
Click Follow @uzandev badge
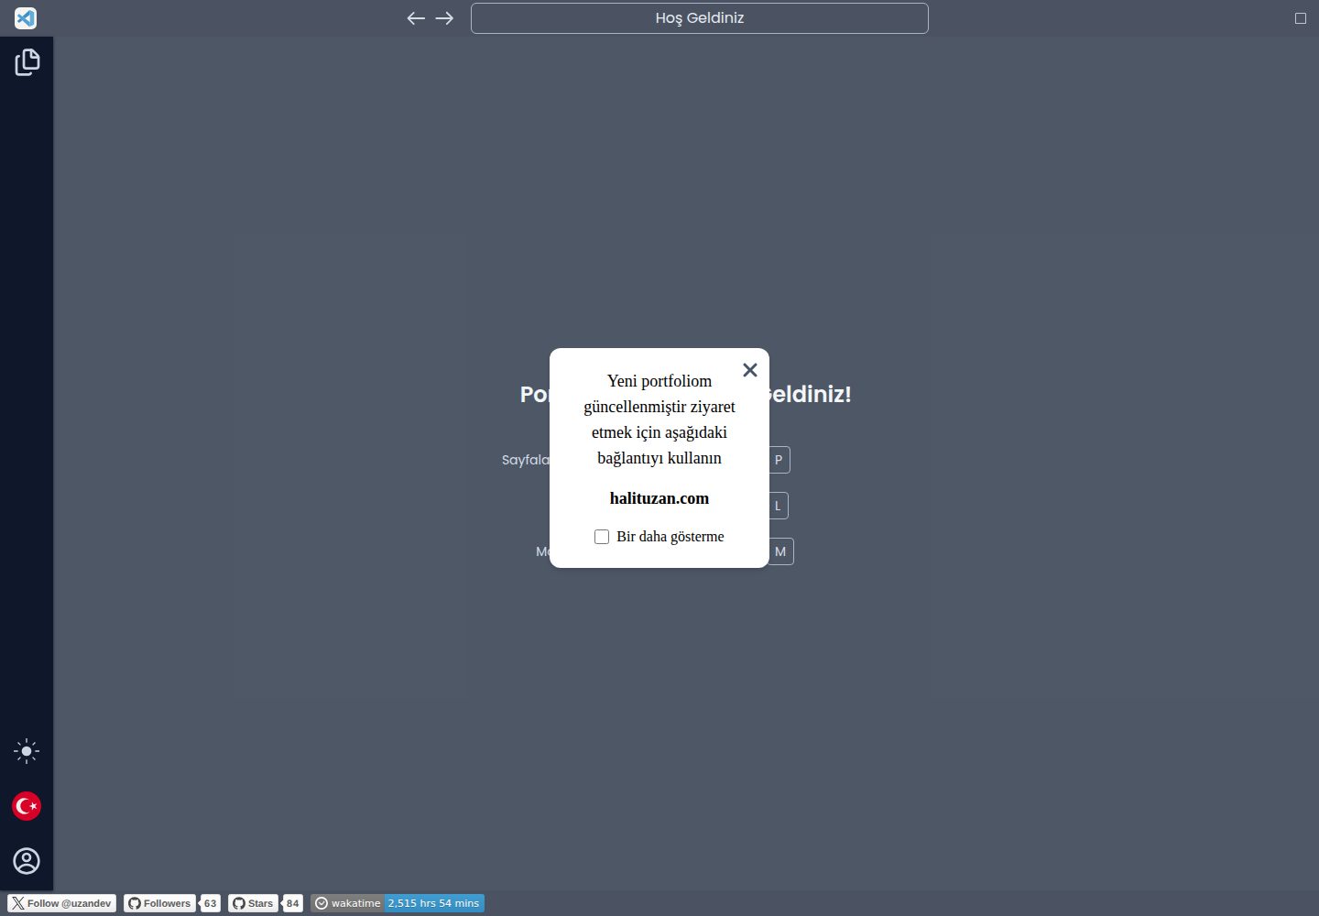[x=62, y=903]
